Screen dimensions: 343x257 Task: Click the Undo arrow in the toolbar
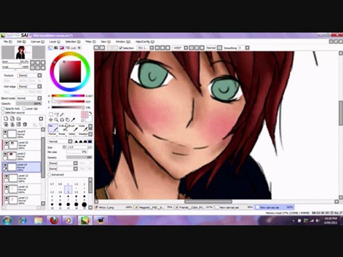(x=96, y=47)
